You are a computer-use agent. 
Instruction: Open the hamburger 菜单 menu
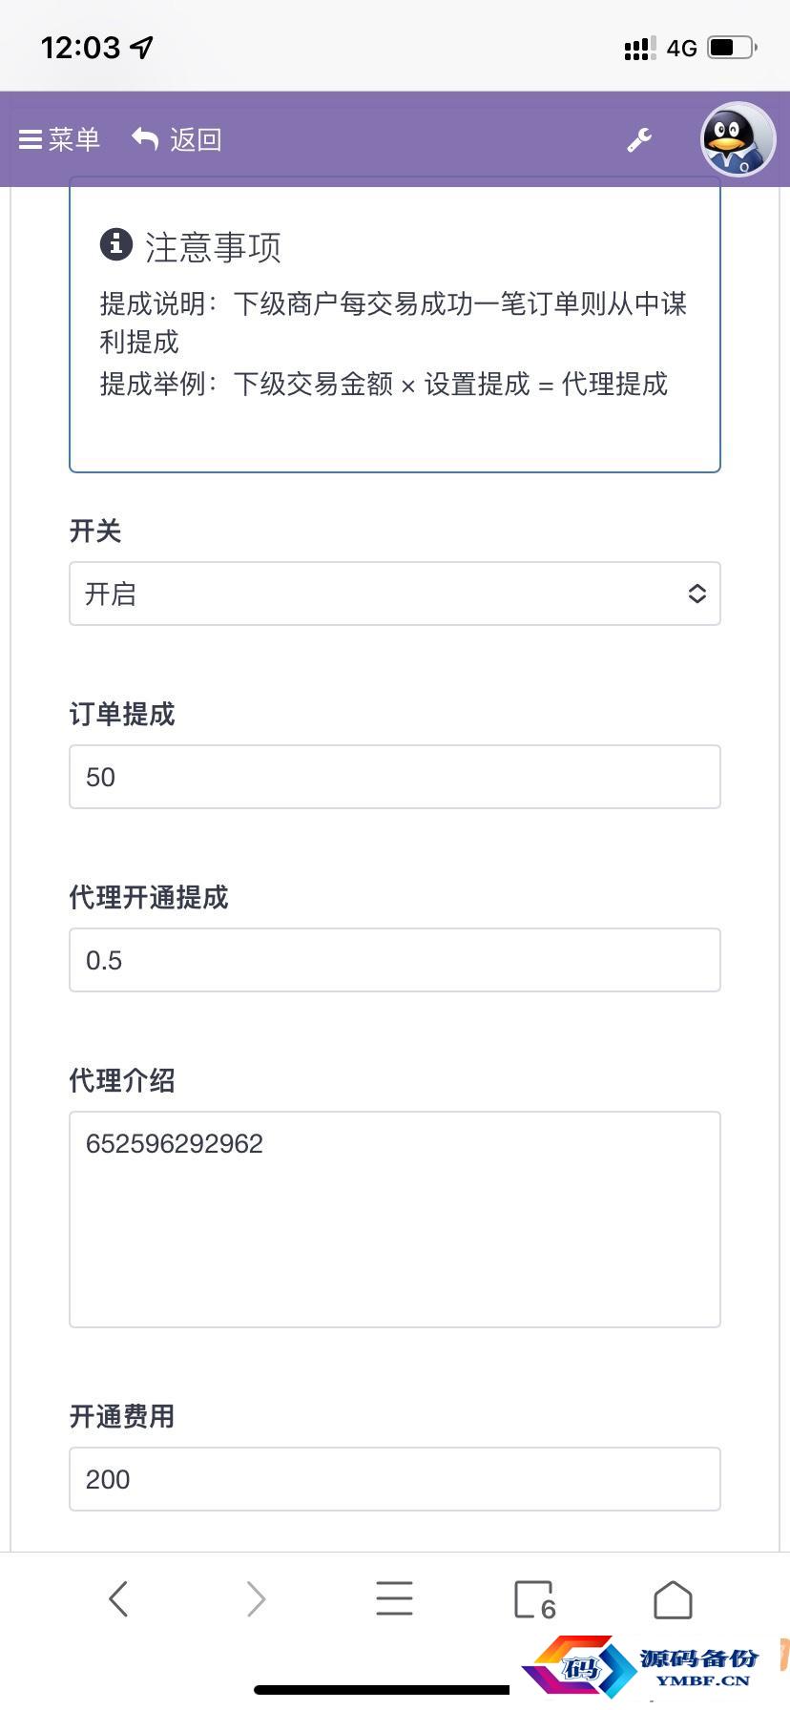pyautogui.click(x=59, y=139)
